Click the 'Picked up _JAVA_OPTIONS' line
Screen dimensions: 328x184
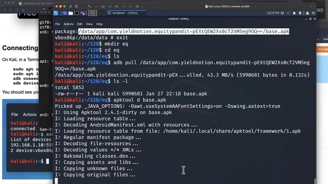coord(168,106)
